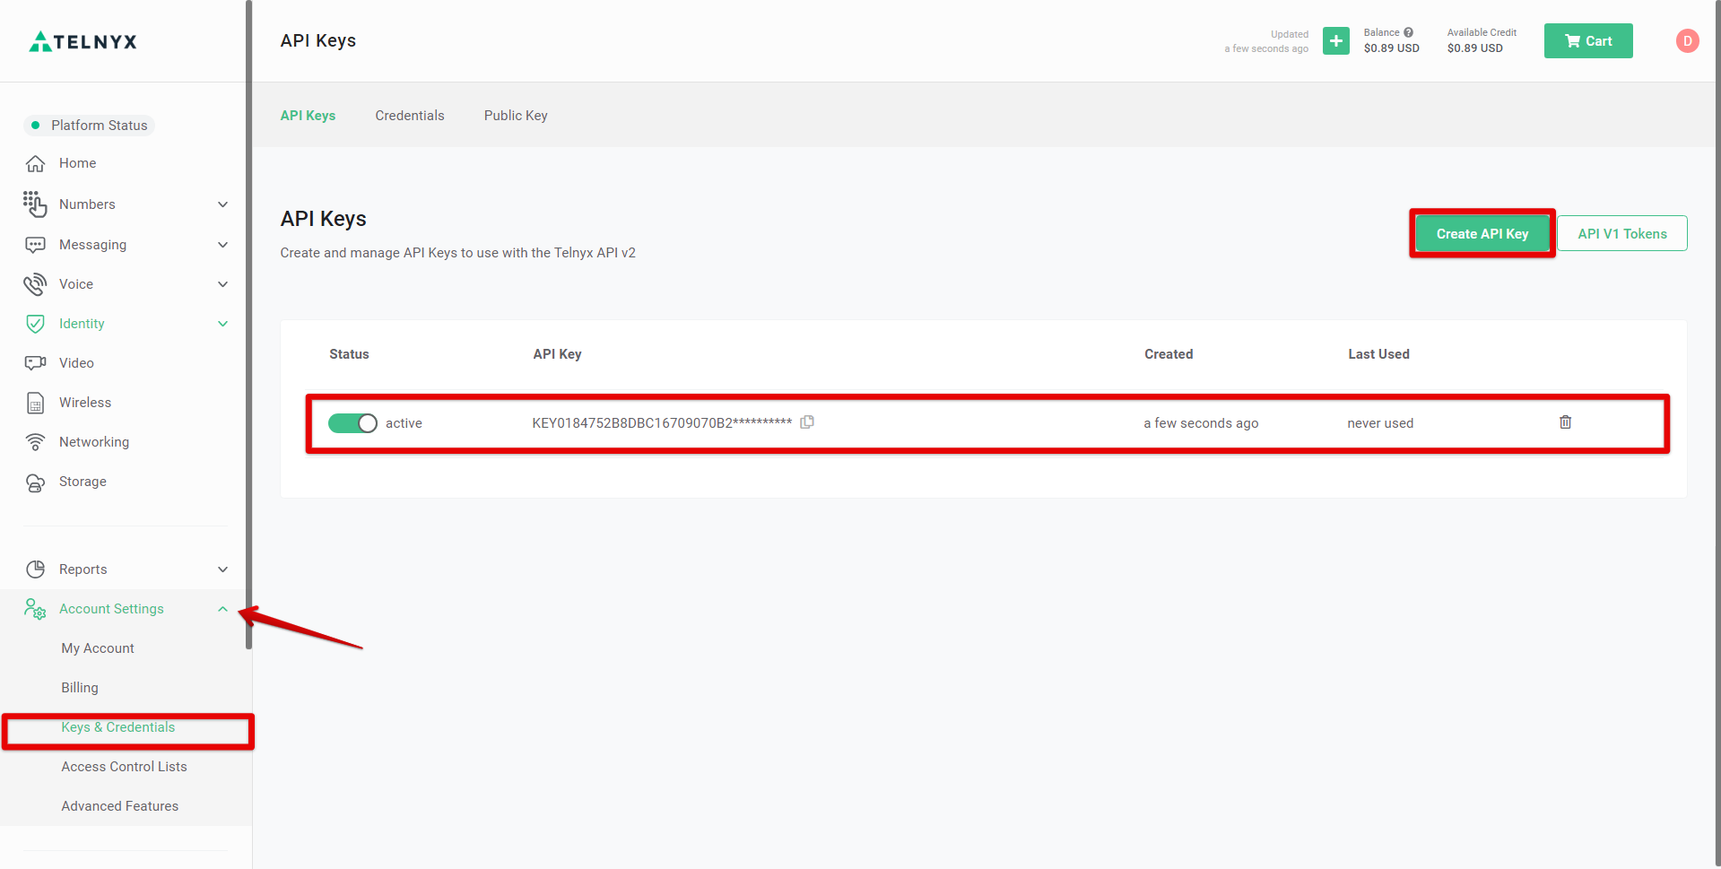The width and height of the screenshot is (1721, 869).
Task: Click the 'a few seconds ago' created cell
Action: pos(1201,423)
